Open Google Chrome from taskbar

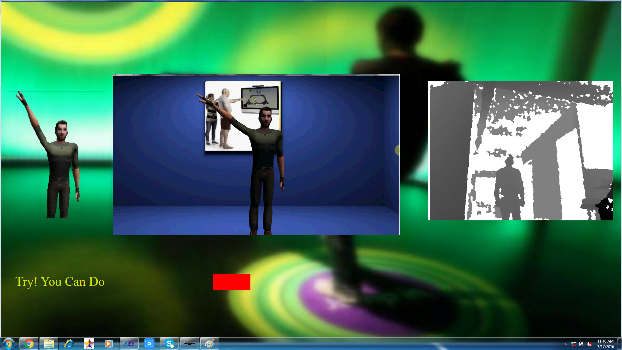tap(29, 344)
